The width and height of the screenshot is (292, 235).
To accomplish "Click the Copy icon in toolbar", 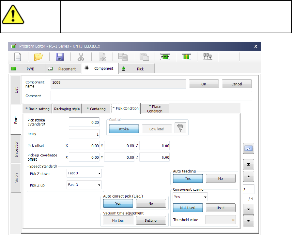I will (123, 57).
